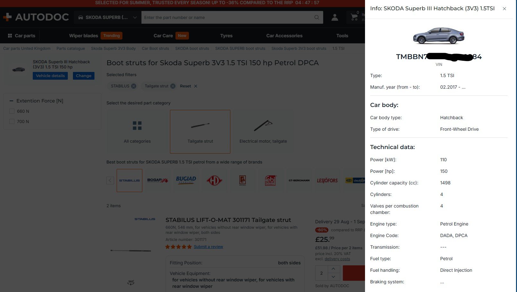Click the quantity input field
The image size is (517, 292).
pyautogui.click(x=322, y=273)
